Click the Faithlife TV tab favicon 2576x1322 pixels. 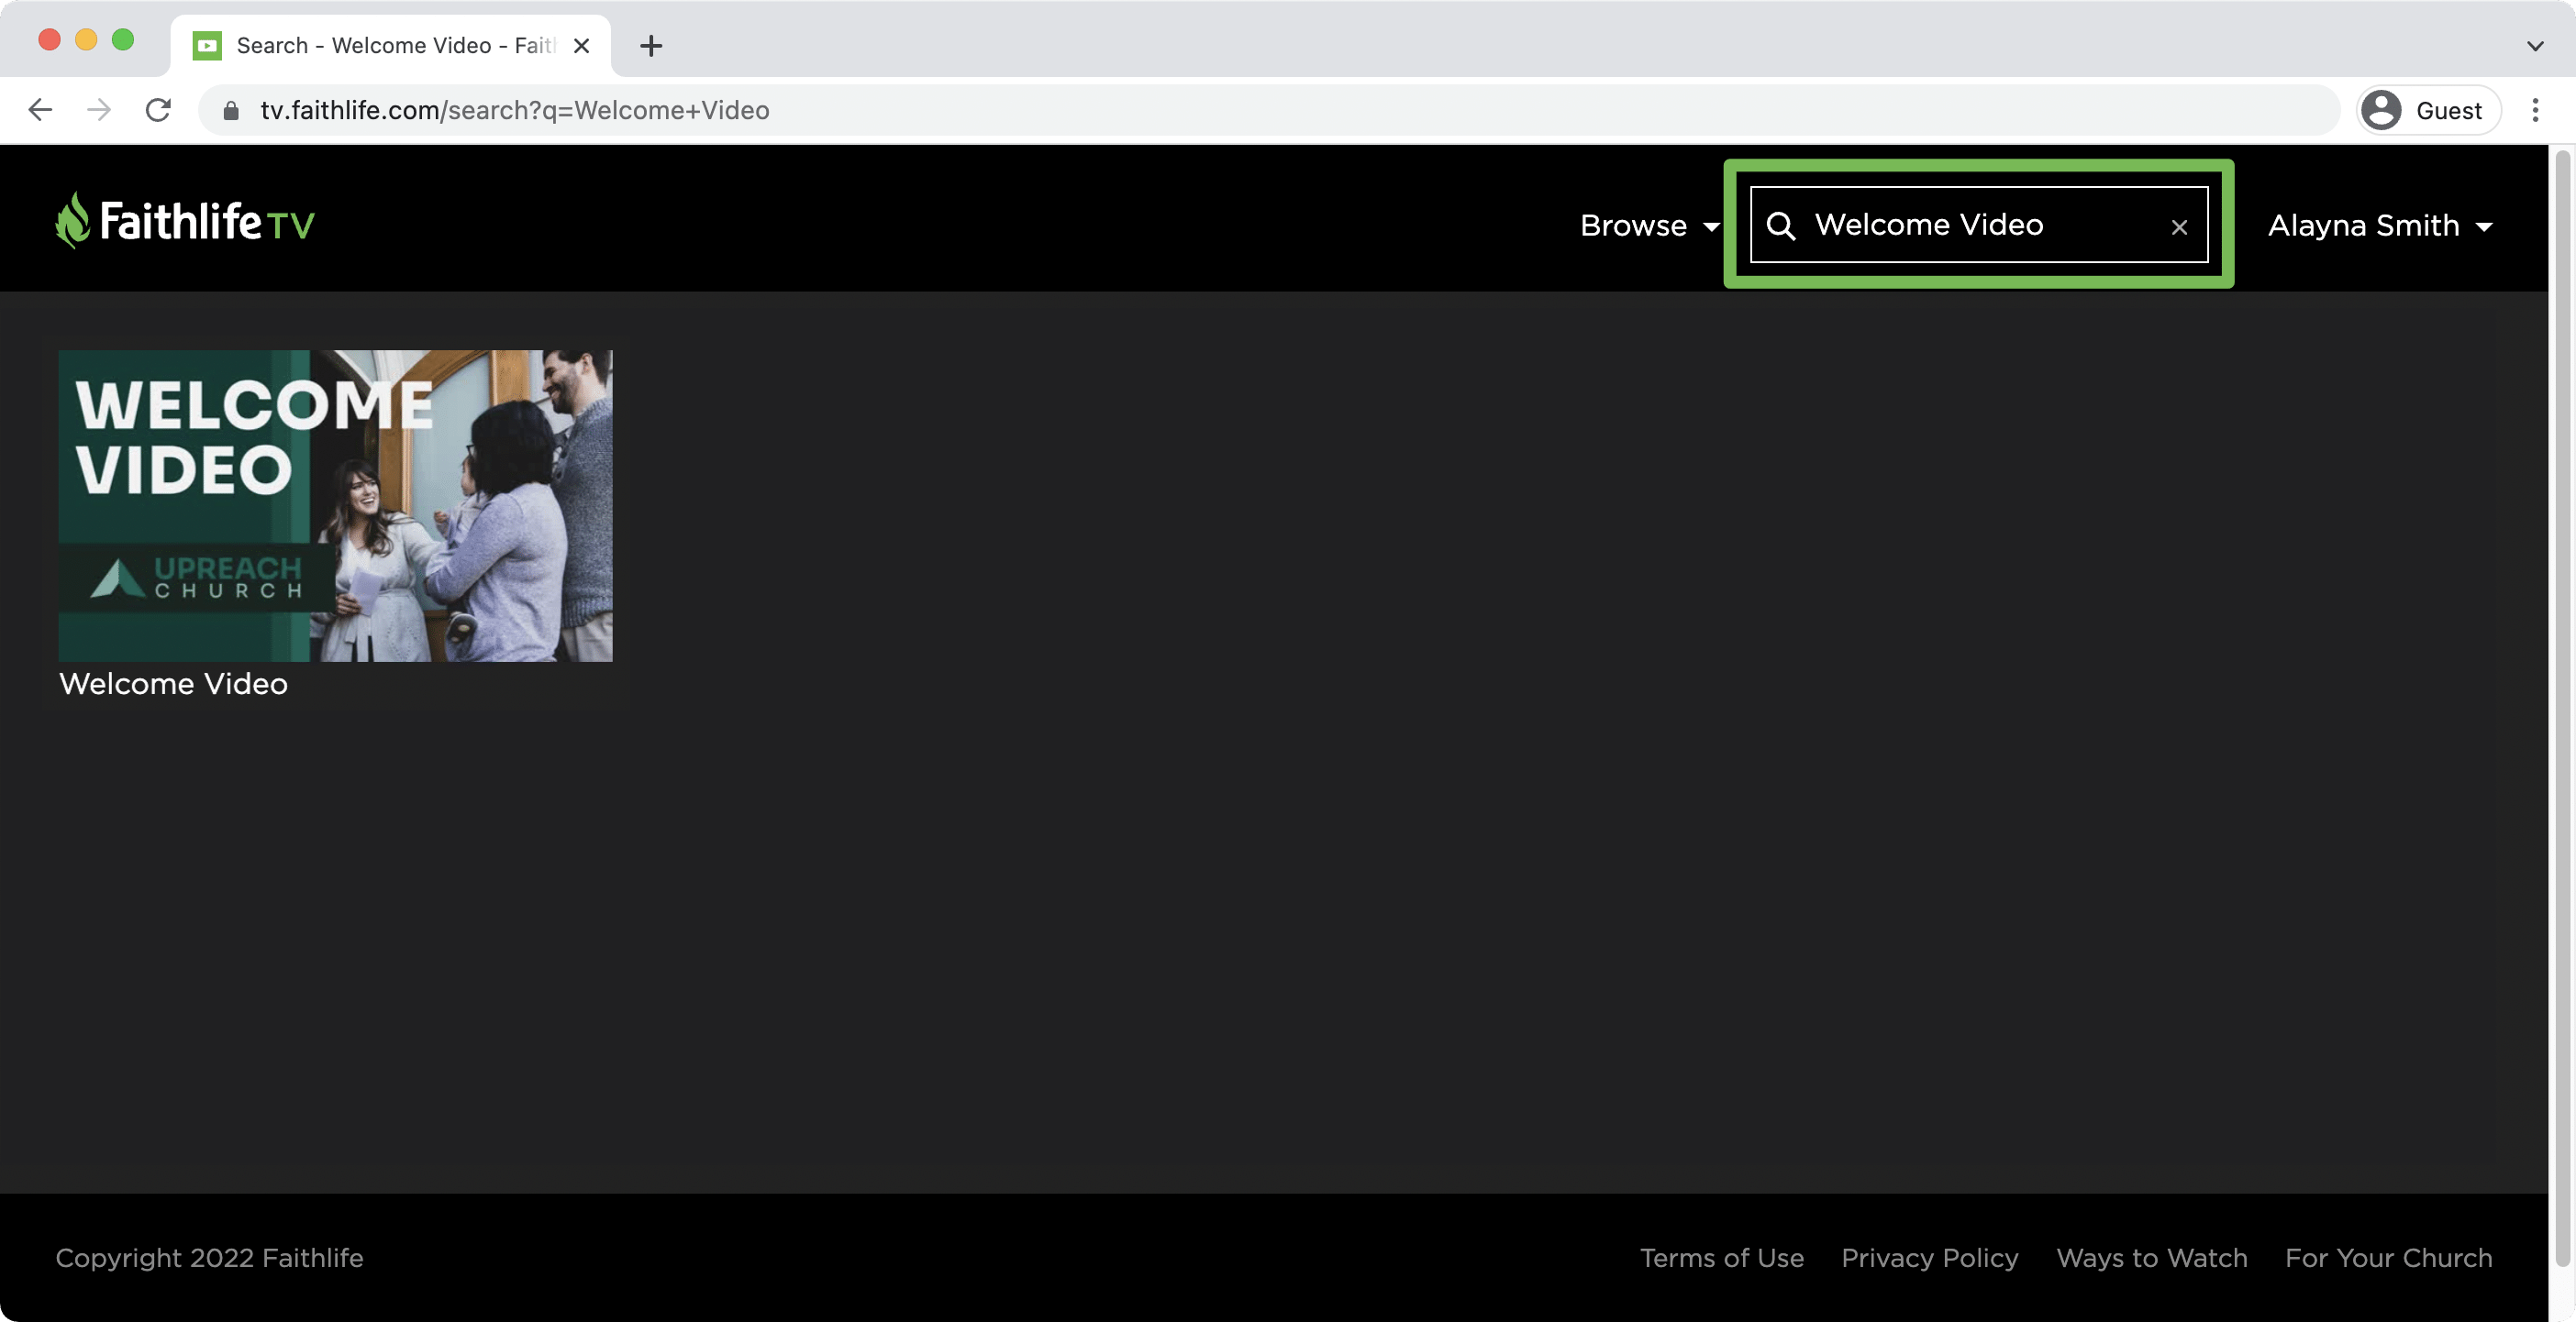[x=207, y=46]
